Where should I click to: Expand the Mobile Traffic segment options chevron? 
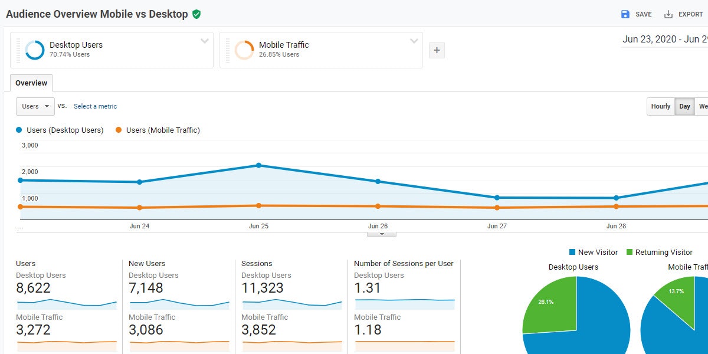pyautogui.click(x=413, y=41)
